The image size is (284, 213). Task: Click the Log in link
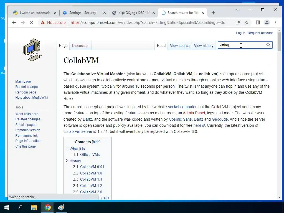tap(240, 33)
